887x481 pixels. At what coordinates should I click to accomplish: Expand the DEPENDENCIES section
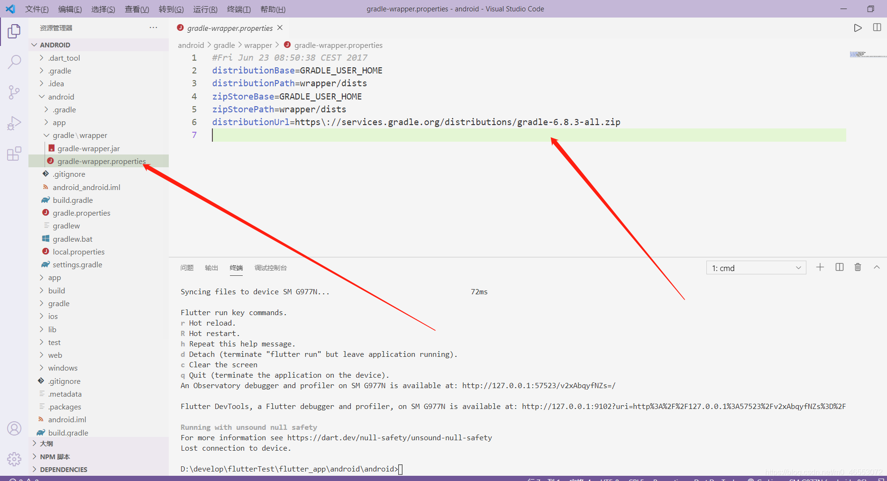(99, 470)
